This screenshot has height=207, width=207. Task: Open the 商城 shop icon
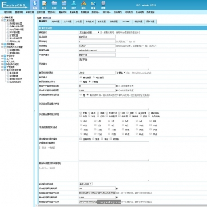[x=93, y=3]
